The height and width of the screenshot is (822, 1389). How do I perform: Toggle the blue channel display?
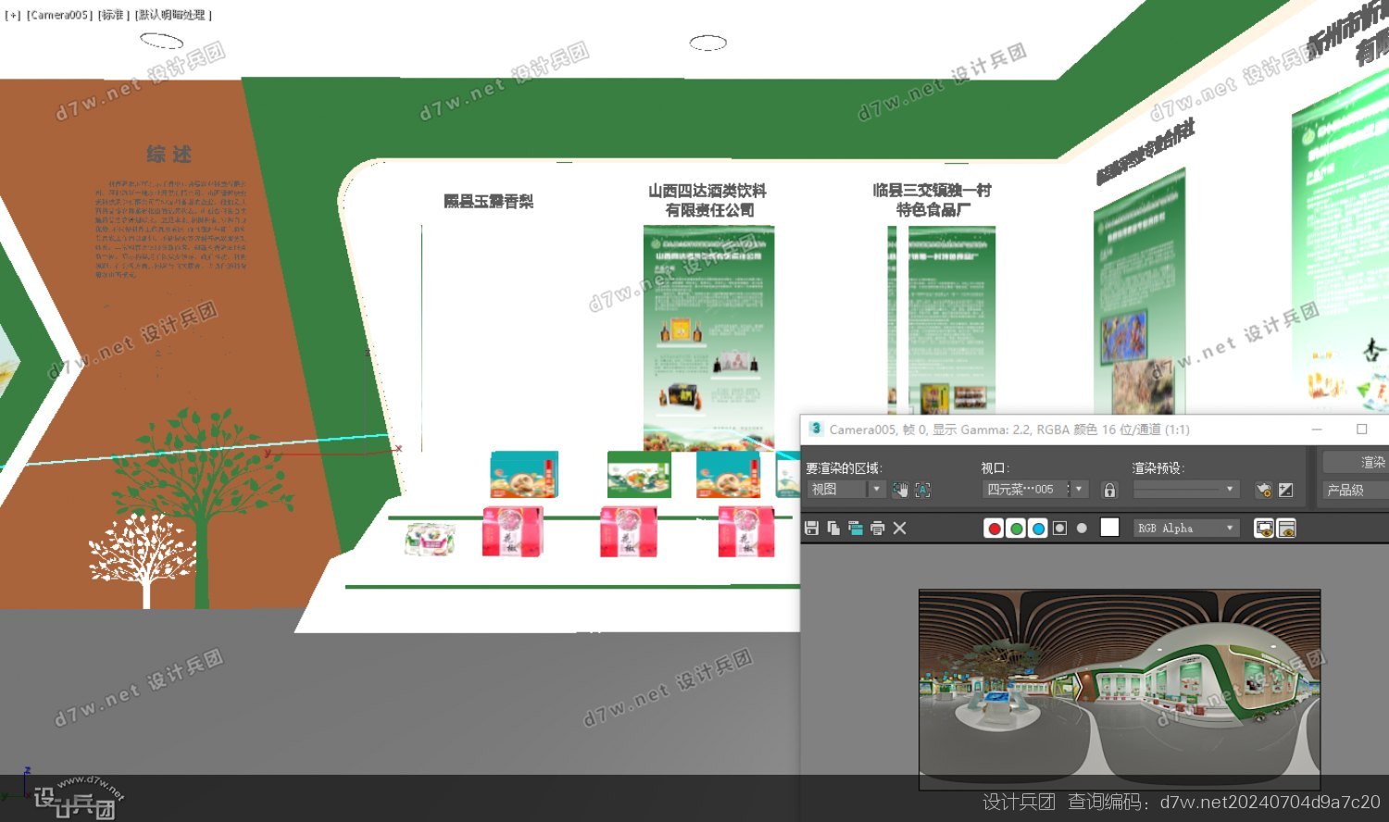click(1038, 528)
